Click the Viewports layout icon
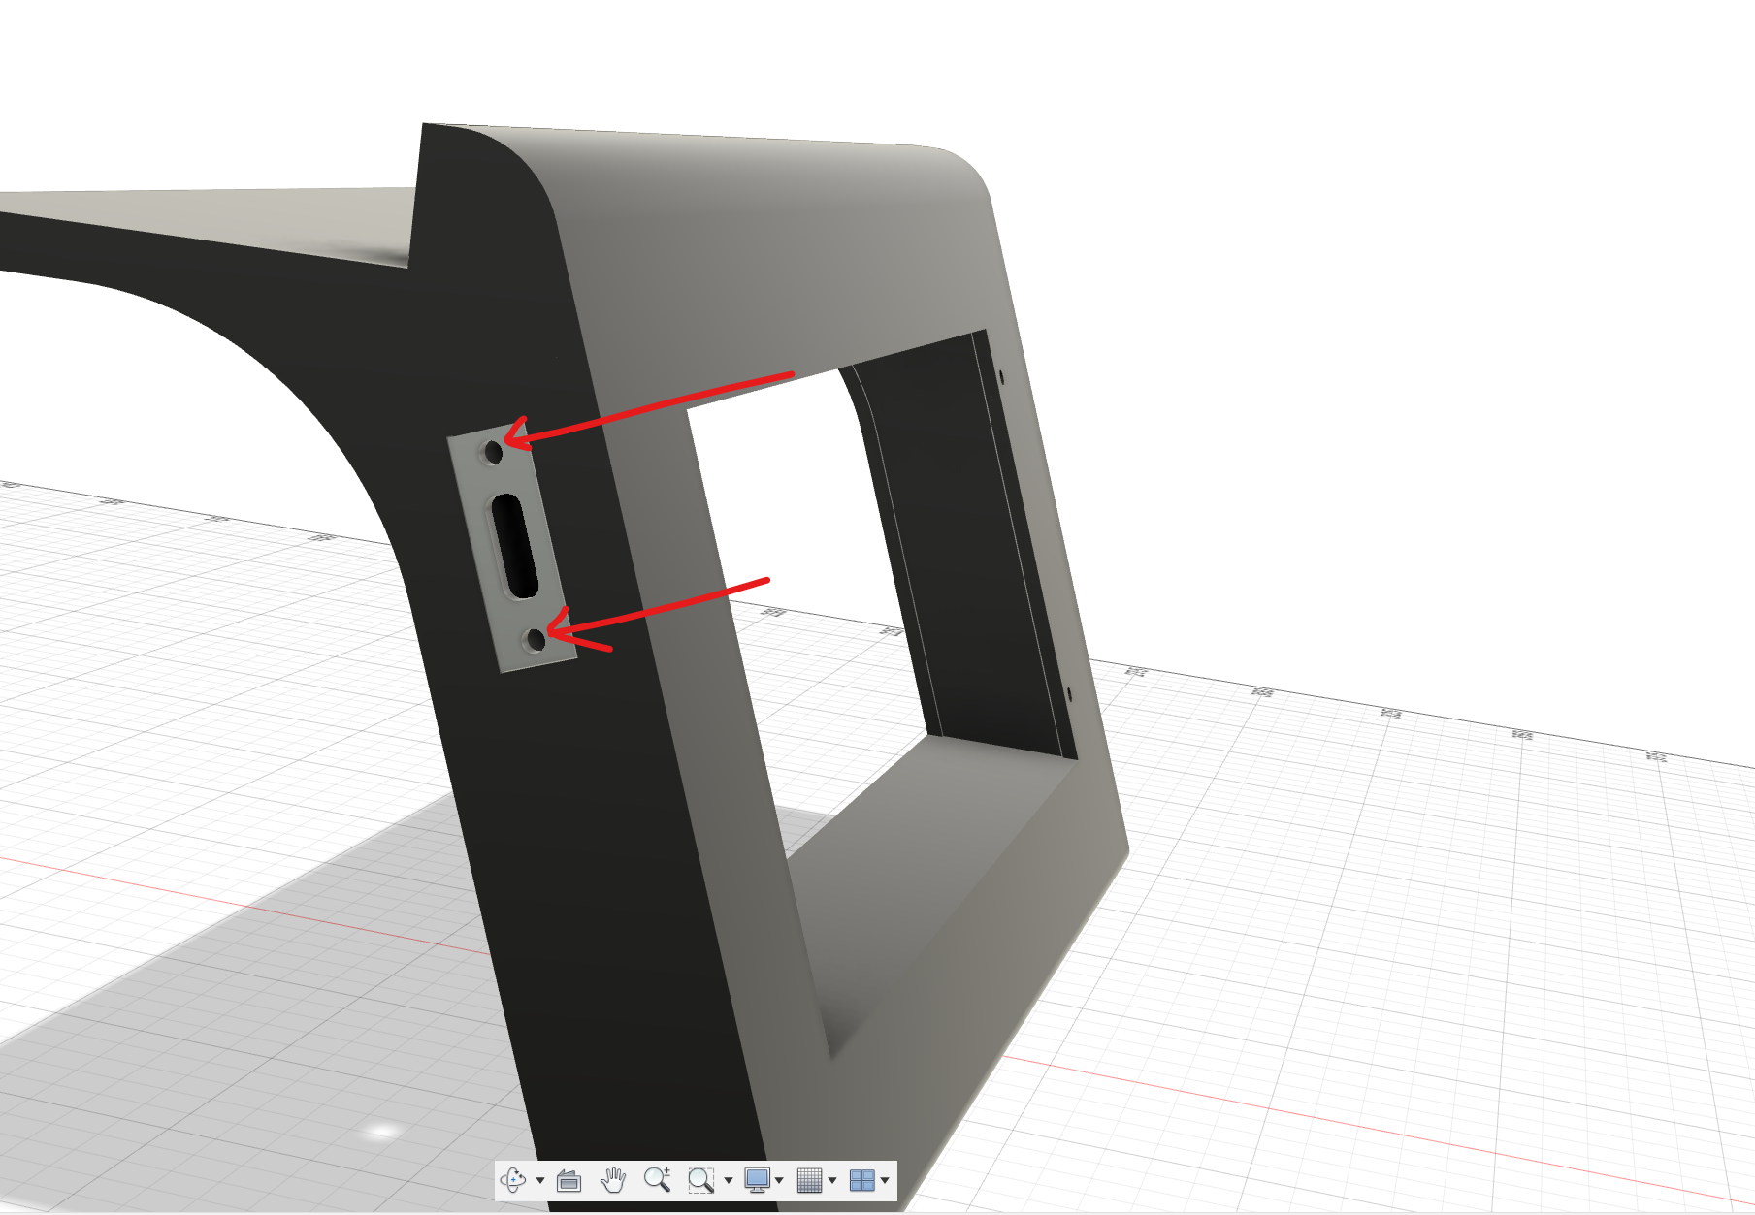Image resolution: width=1755 pixels, height=1215 pixels. [x=861, y=1180]
